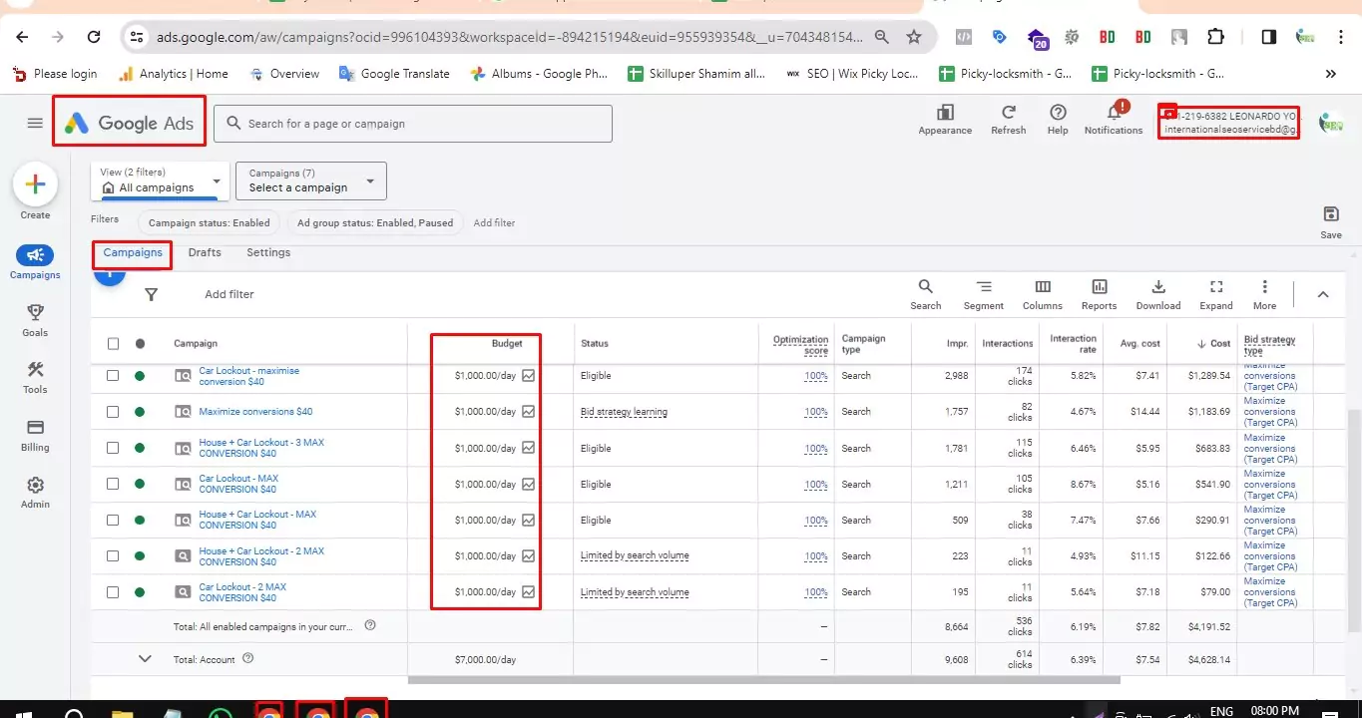Select checkbox for House + Car Lockout - MAX
The image size is (1362, 718).
coord(113,520)
